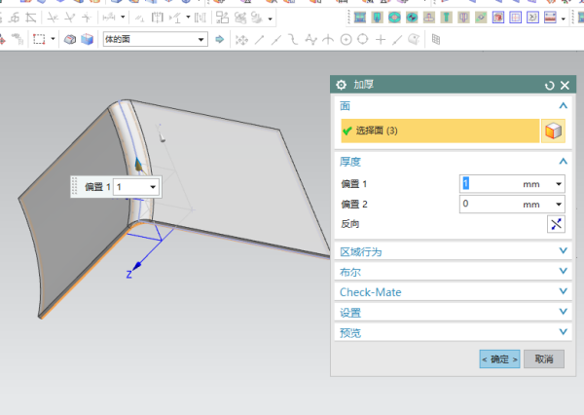Image resolution: width=584 pixels, height=415 pixels.
Task: Click the 确定 button
Action: click(x=499, y=358)
